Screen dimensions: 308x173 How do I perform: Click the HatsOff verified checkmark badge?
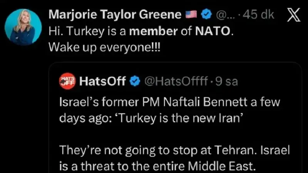click(x=134, y=82)
